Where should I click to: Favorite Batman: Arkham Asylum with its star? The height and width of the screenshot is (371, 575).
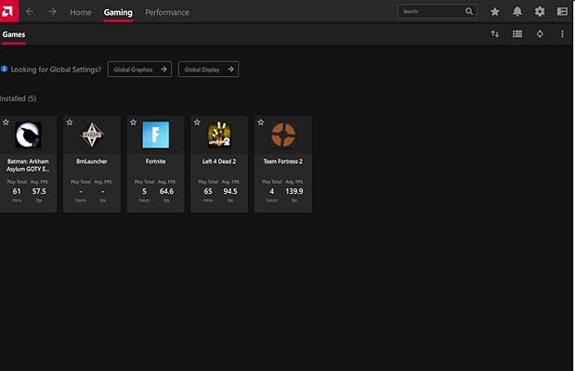[x=6, y=122]
